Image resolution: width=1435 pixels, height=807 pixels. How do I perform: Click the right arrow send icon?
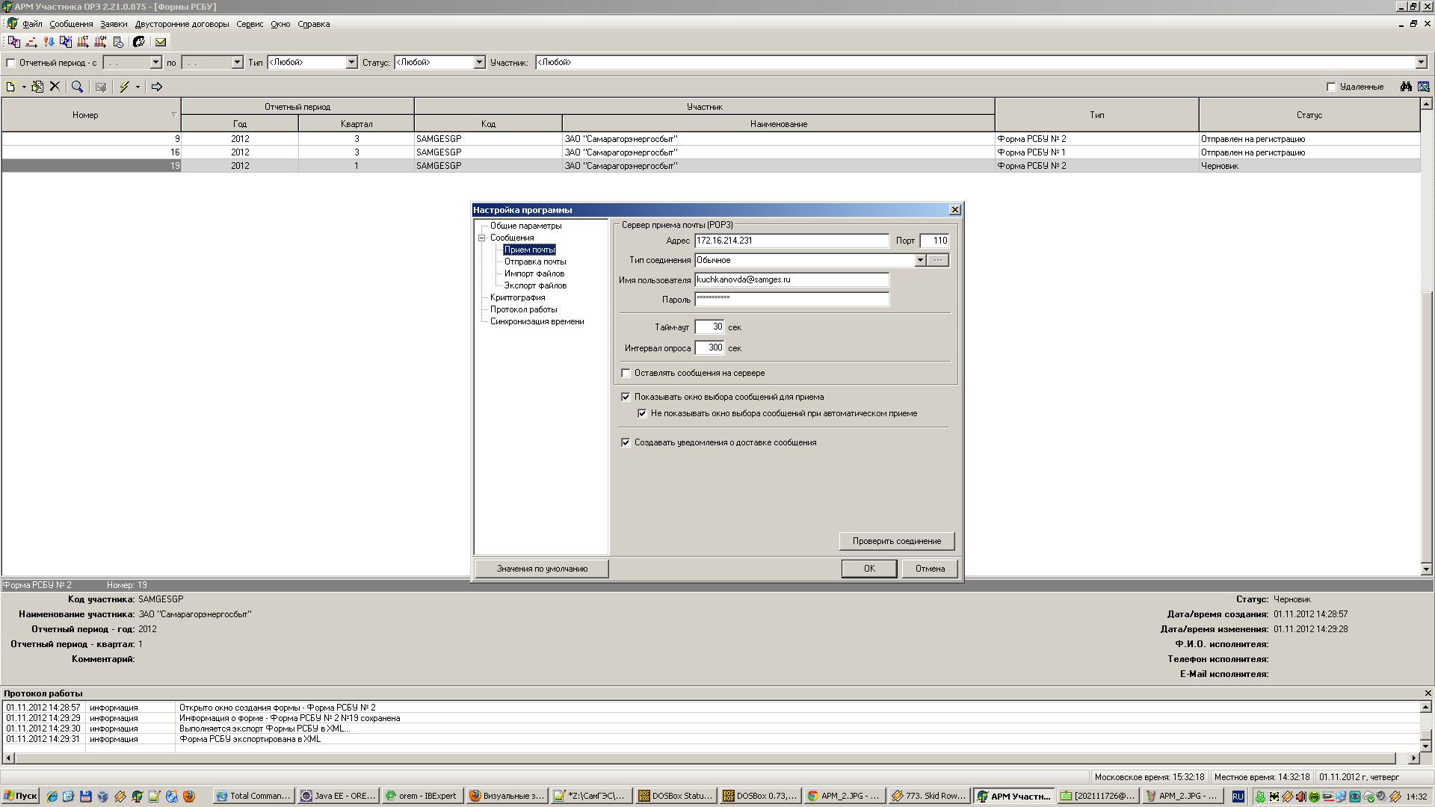point(157,87)
